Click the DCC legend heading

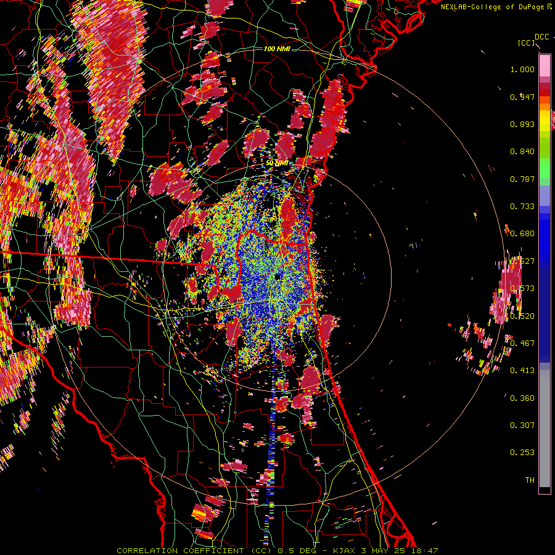point(541,37)
